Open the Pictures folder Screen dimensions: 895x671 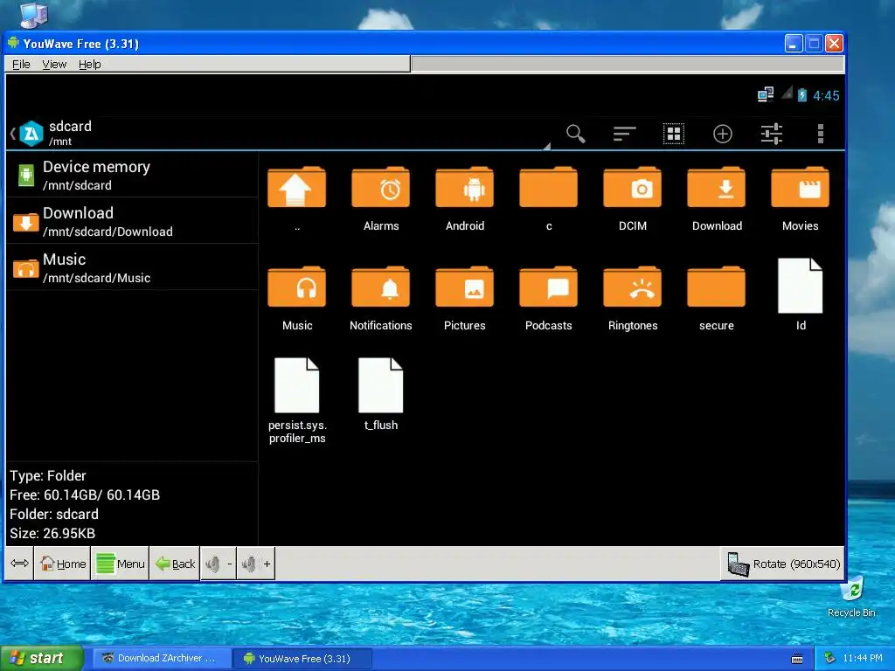pos(465,299)
